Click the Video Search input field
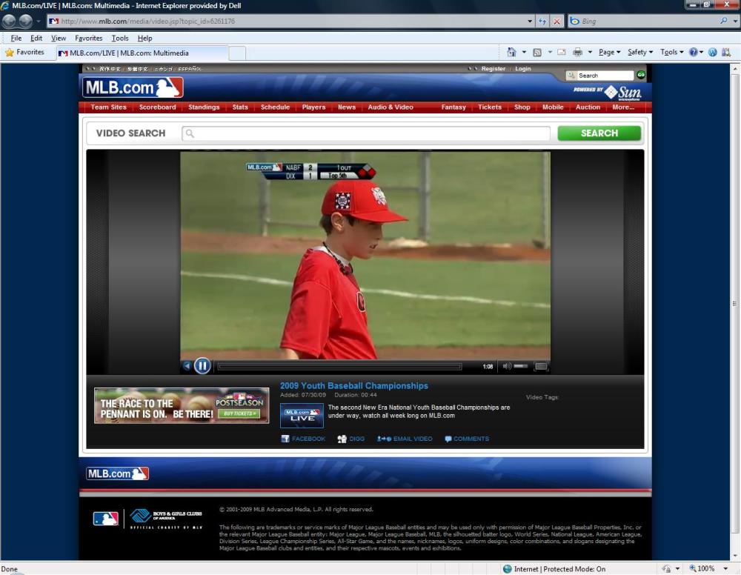This screenshot has height=575, width=741. tap(367, 133)
